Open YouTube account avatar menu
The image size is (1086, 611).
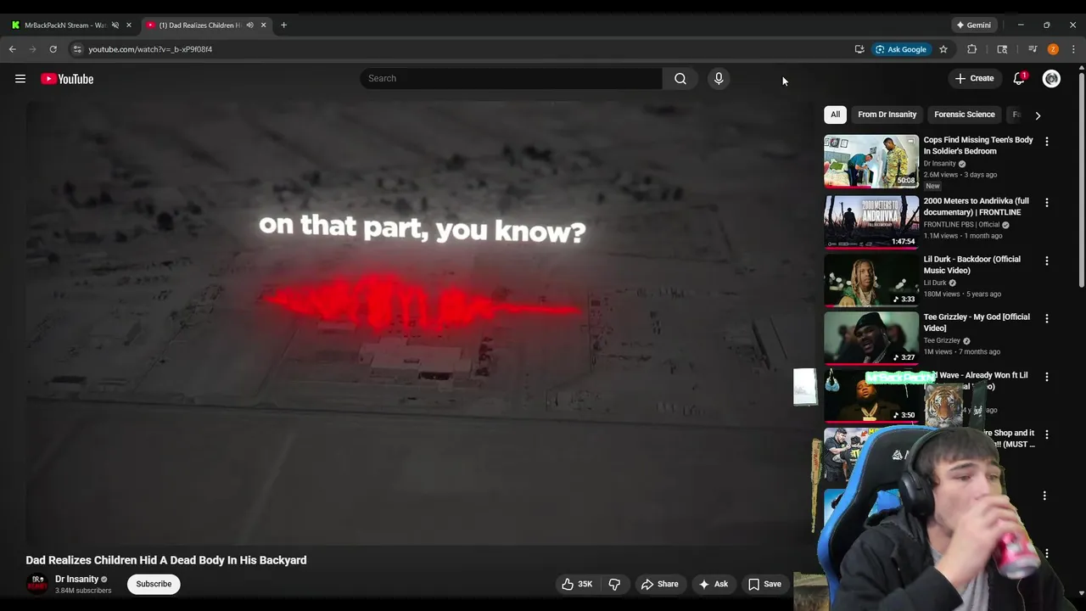(1051, 79)
